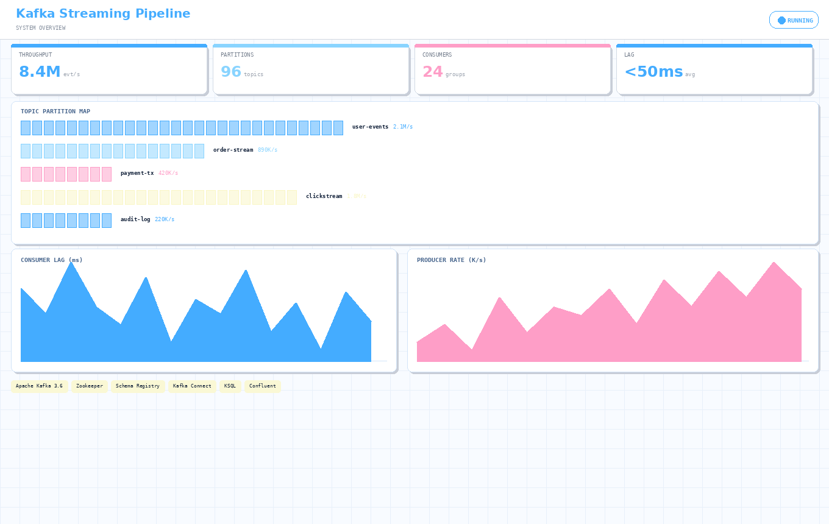Open the Schema Registry link
Viewport: 829px width, 524px height.
[138, 386]
